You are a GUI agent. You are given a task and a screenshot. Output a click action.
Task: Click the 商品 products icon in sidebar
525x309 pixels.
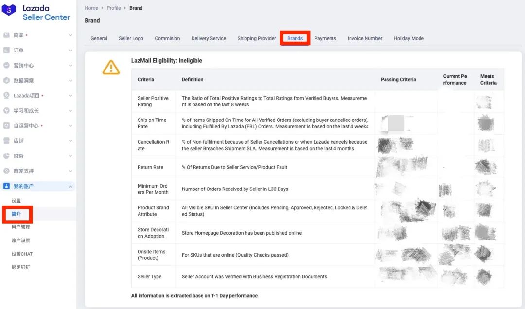[7, 35]
